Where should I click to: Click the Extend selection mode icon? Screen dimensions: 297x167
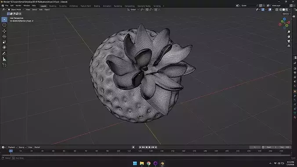click(11, 14)
